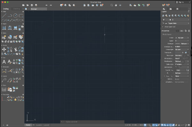This screenshot has height=127, width=192.
Task: Open the Text style Standard dropdown
Action: pyautogui.click(x=182, y=55)
